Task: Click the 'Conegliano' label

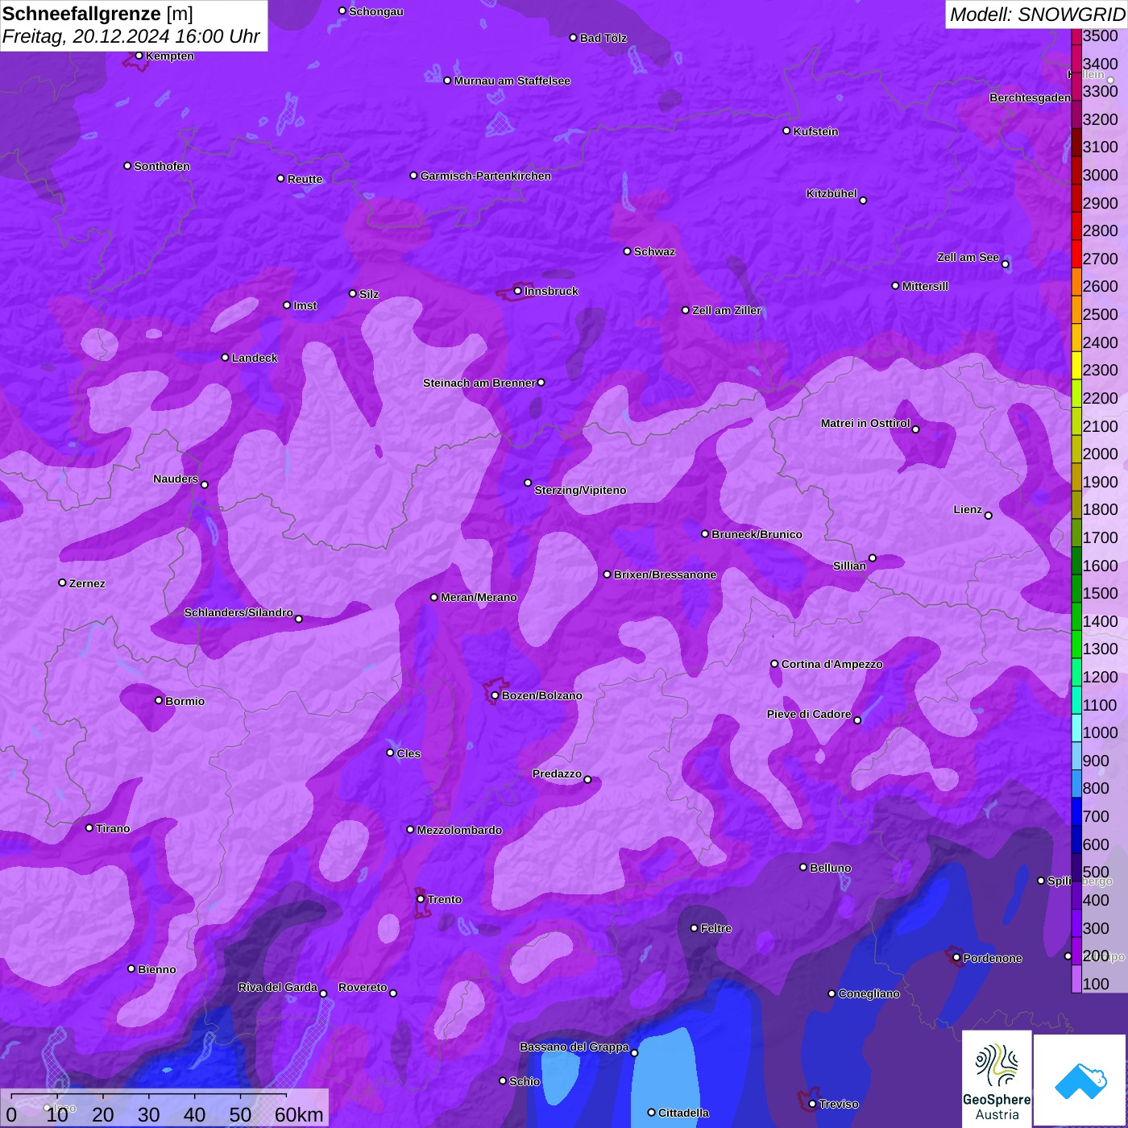Action: (869, 993)
